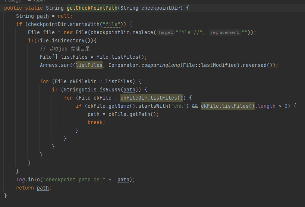Click 'path' in 'path = ckFile.getPath()' assignment

point(94,114)
